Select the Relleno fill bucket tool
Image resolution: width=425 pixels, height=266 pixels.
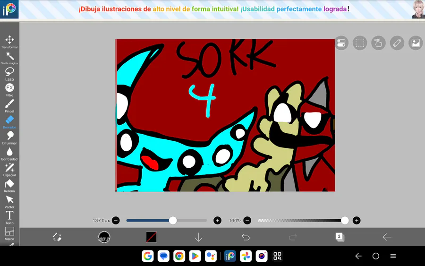click(x=9, y=186)
